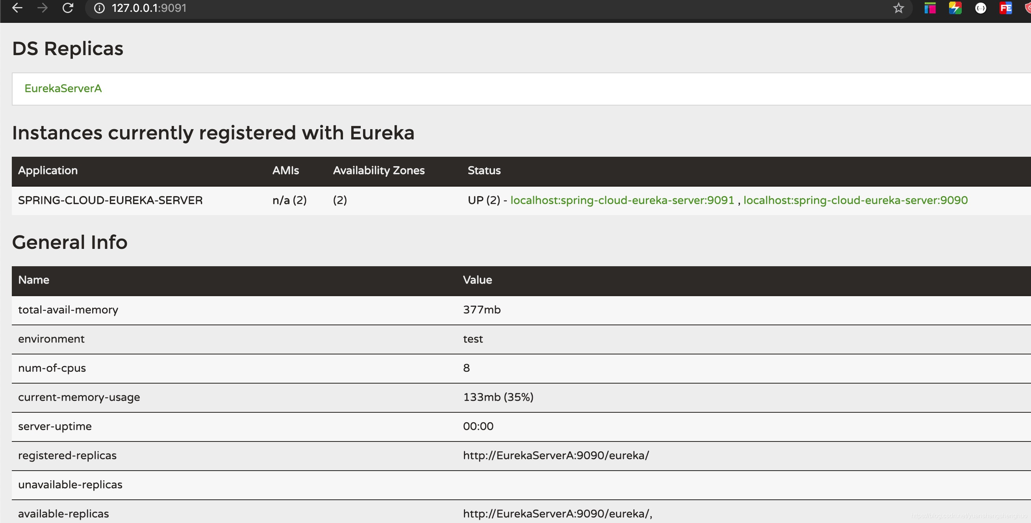Click the 00:00 uptime value
1031x523 pixels.
coord(478,426)
